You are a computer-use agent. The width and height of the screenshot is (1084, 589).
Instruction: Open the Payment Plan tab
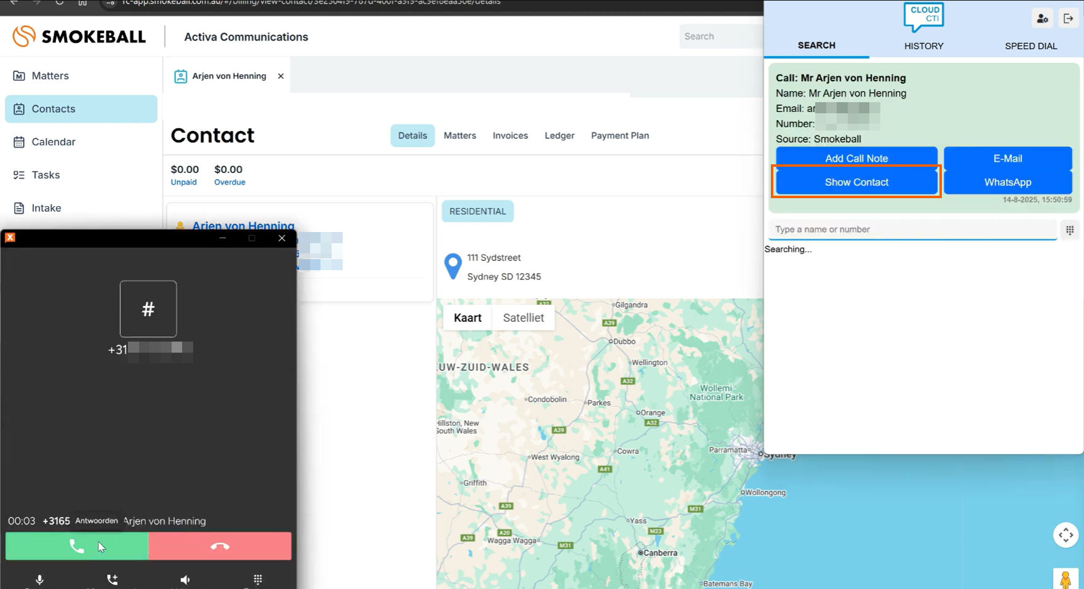[620, 135]
